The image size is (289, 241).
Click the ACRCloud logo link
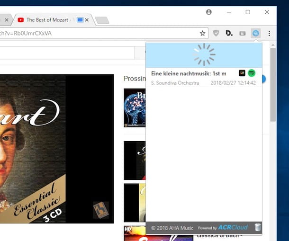pos(233,227)
